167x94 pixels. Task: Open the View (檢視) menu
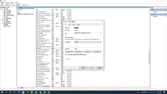point(12,3)
